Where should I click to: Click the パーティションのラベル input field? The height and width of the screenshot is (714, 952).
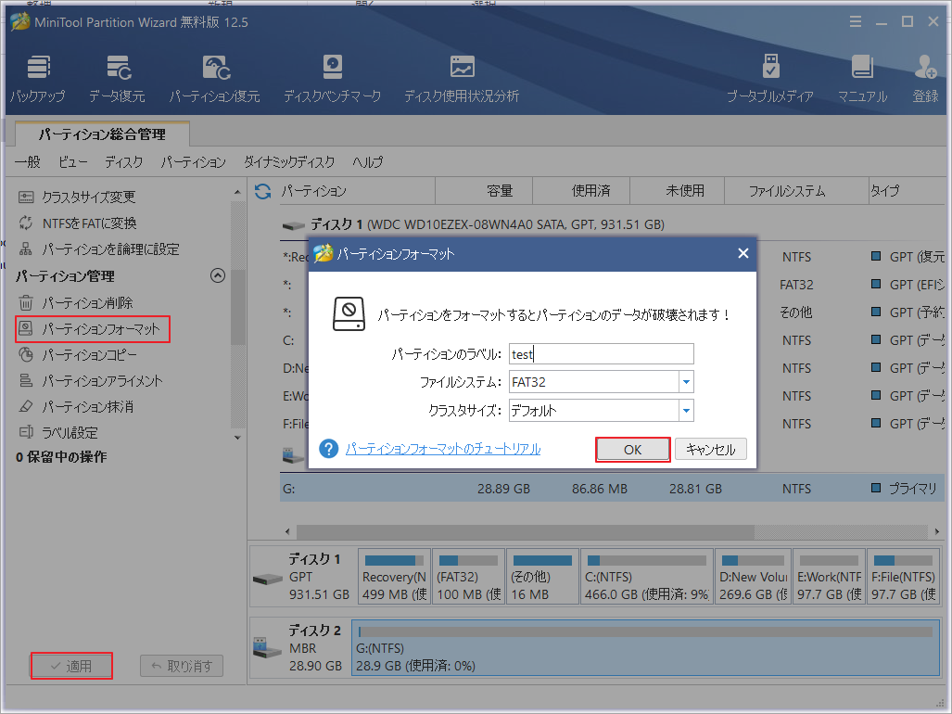click(601, 354)
